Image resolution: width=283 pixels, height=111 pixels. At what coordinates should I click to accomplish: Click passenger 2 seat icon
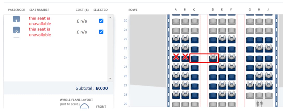click(16, 30)
